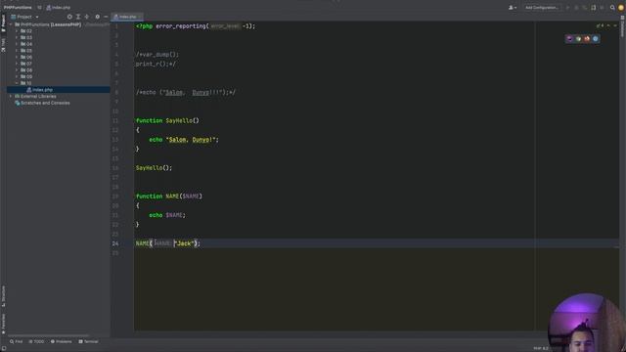Select the opened file locator icon in Project panel
Image resolution: width=626 pixels, height=352 pixels.
[x=69, y=17]
